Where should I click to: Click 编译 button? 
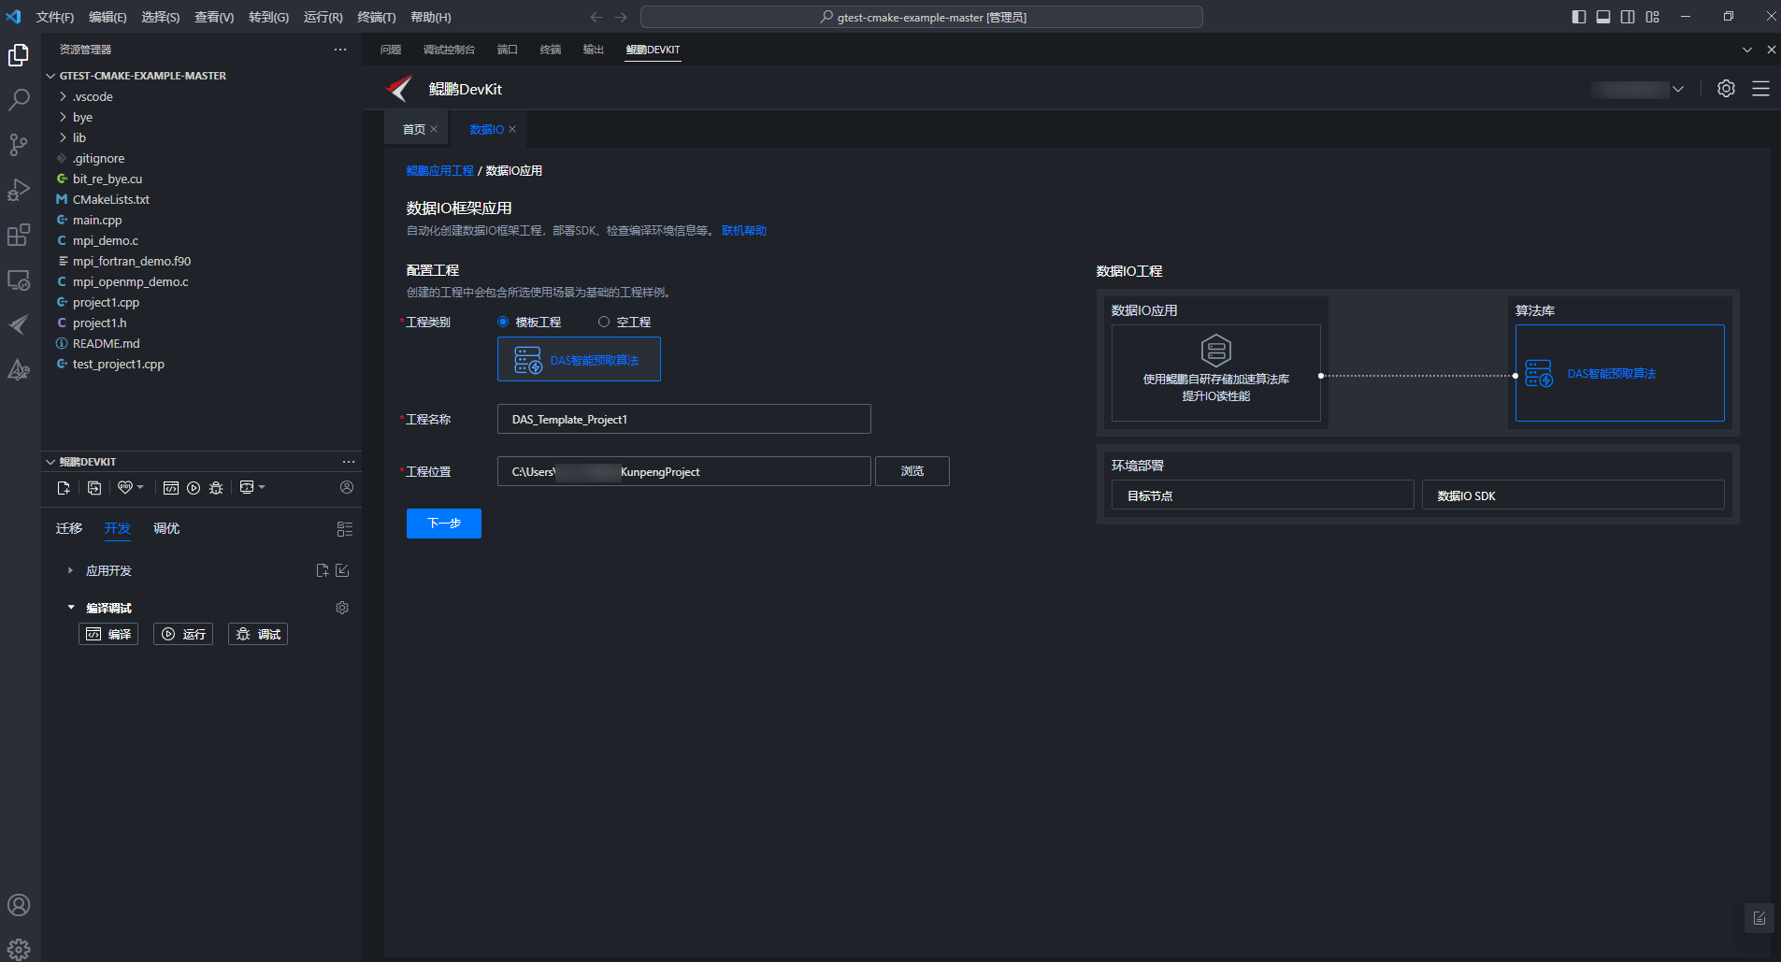coord(108,634)
